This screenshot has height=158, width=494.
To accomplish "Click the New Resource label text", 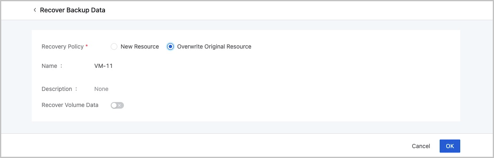I will coord(140,46).
